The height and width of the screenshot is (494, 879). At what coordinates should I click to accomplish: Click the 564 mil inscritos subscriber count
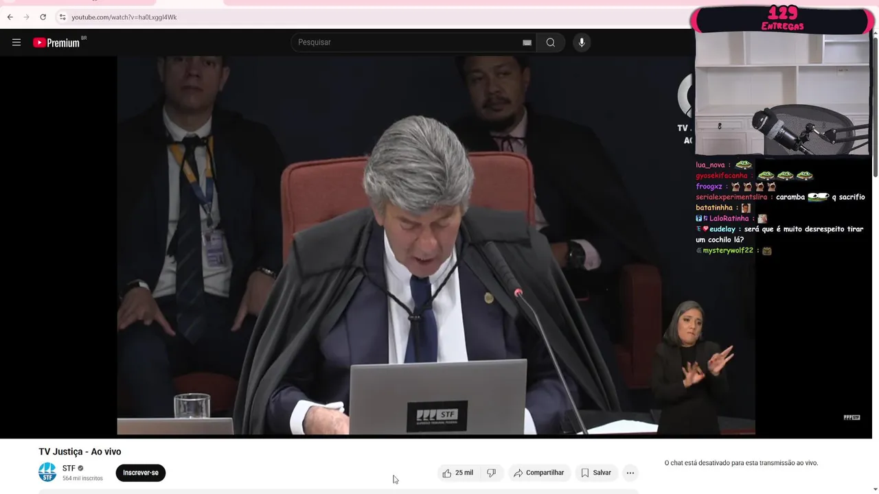click(82, 478)
